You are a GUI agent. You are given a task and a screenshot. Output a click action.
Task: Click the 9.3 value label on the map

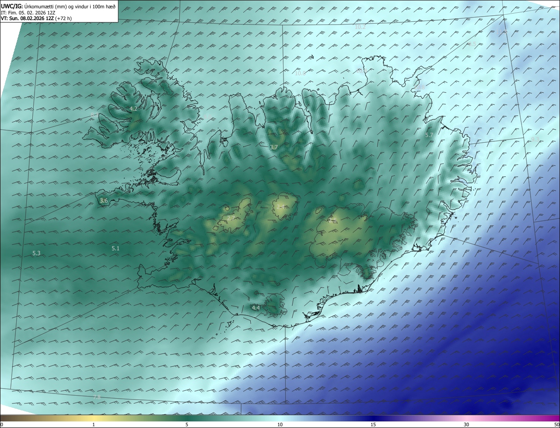pos(535,139)
